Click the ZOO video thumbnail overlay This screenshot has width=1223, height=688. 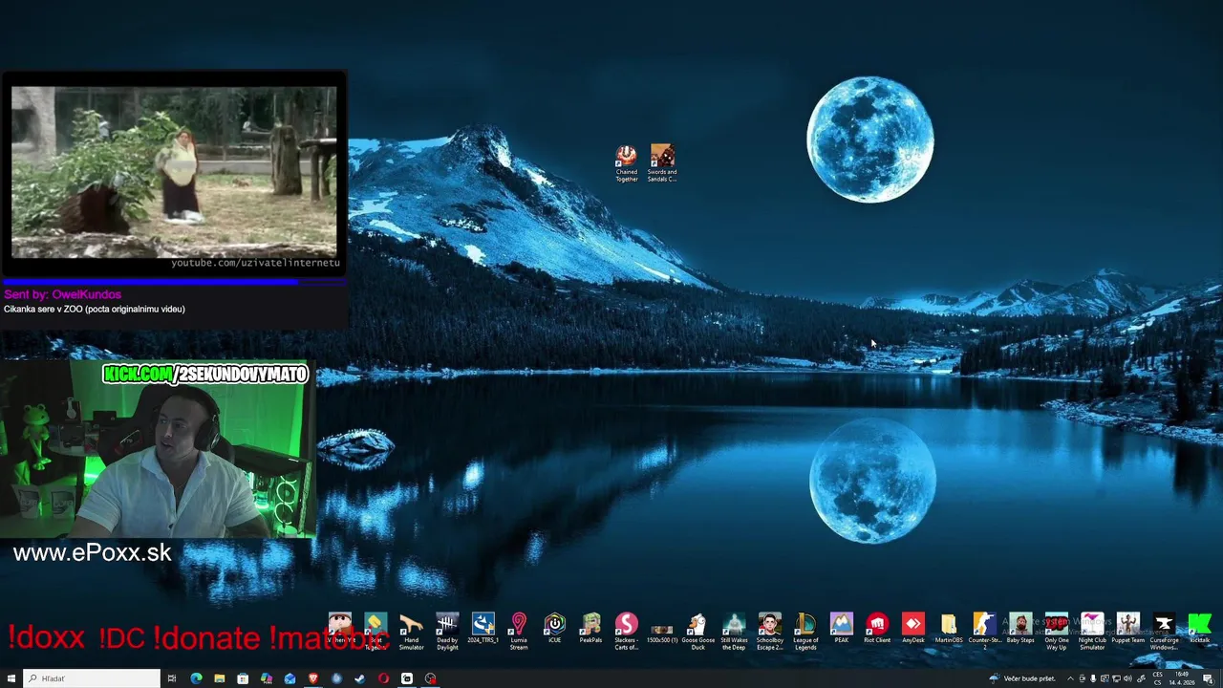(174, 172)
